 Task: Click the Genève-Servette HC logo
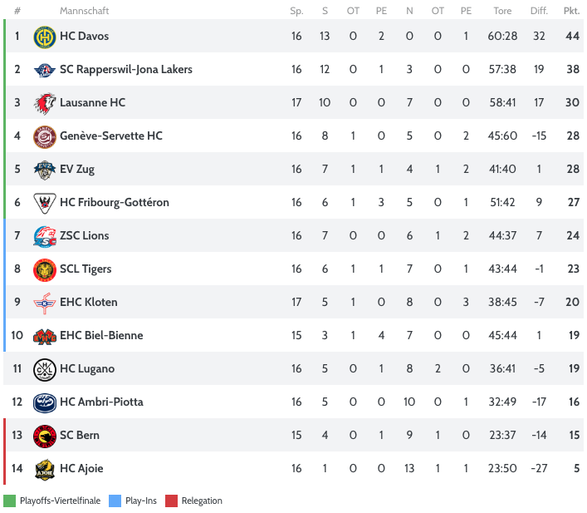coord(44,136)
